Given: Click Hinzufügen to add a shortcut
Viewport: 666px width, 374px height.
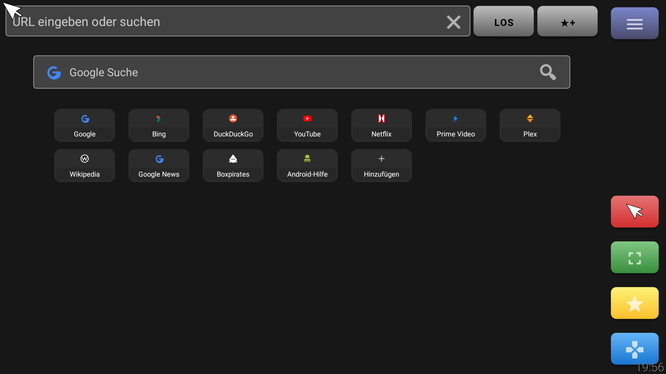Looking at the screenshot, I should (x=381, y=166).
